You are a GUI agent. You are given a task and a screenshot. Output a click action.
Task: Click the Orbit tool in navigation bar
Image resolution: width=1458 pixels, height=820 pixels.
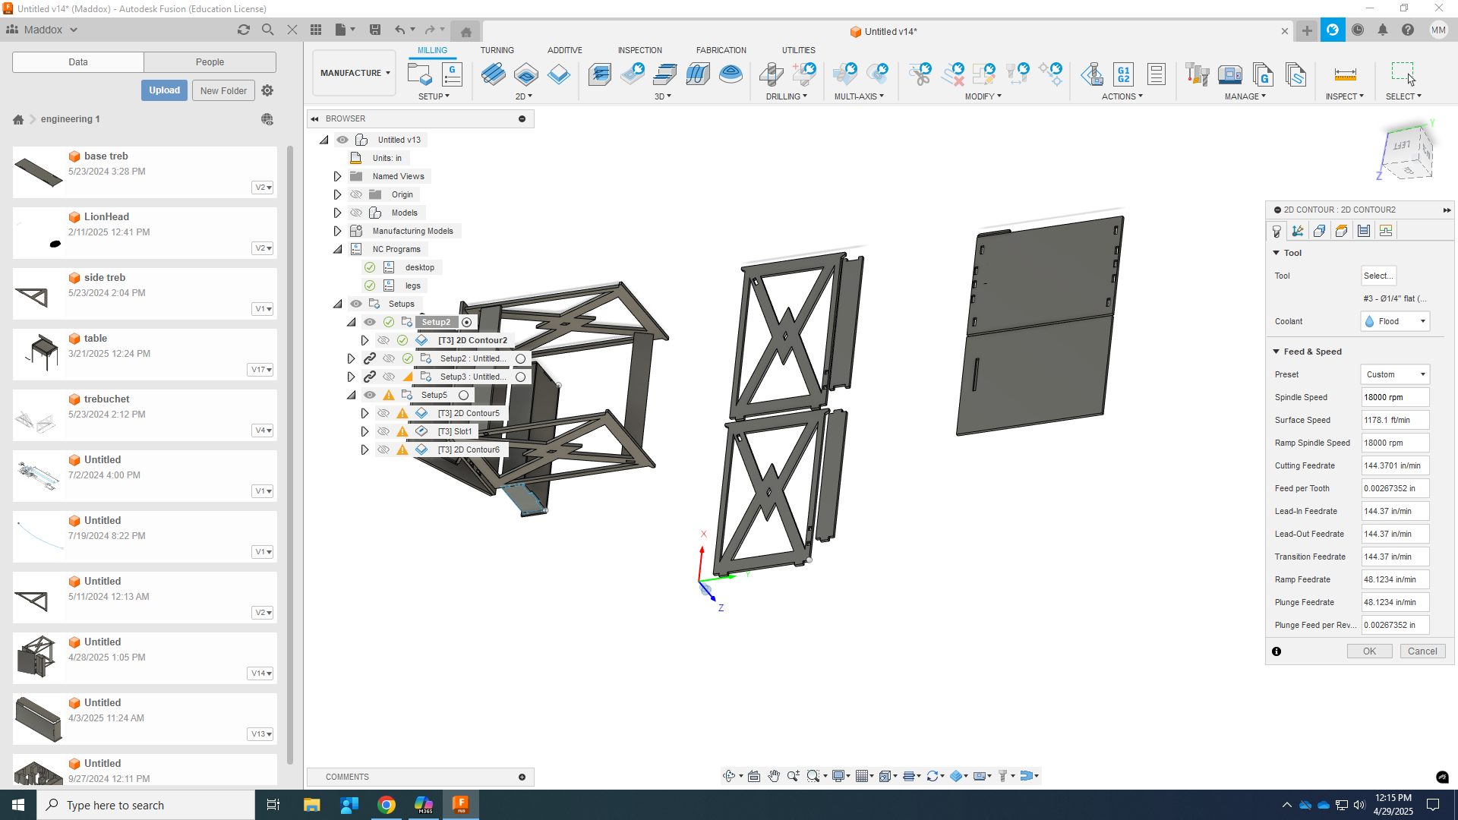[x=729, y=776]
